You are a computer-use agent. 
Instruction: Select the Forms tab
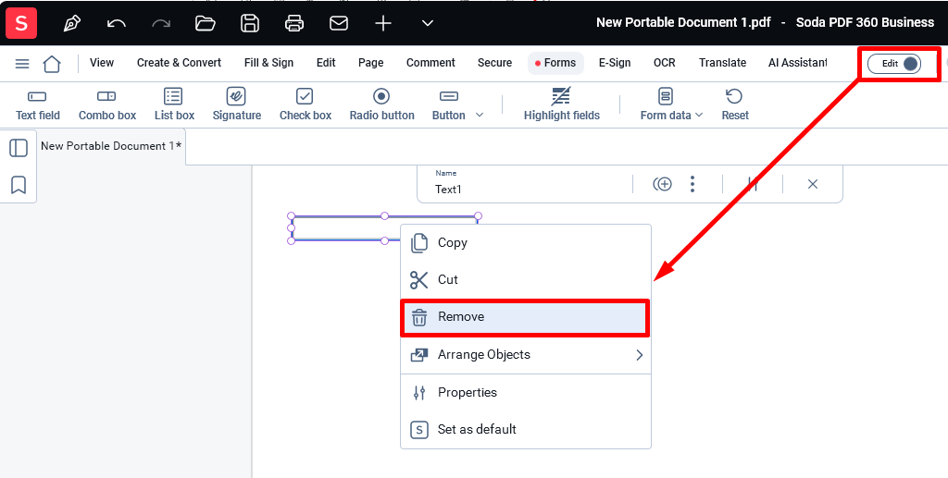pos(555,63)
